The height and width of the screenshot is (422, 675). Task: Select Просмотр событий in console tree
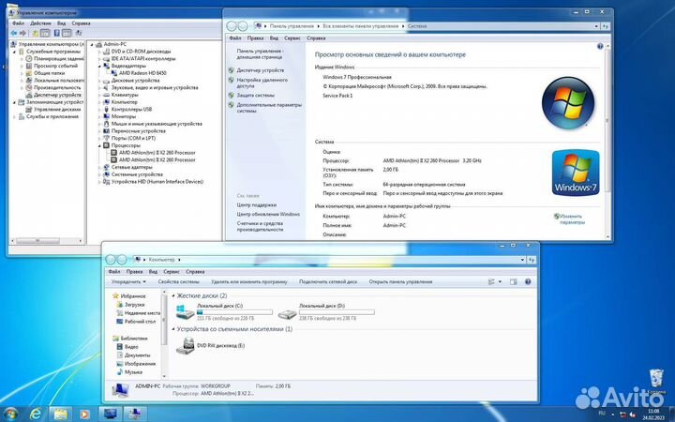point(55,66)
